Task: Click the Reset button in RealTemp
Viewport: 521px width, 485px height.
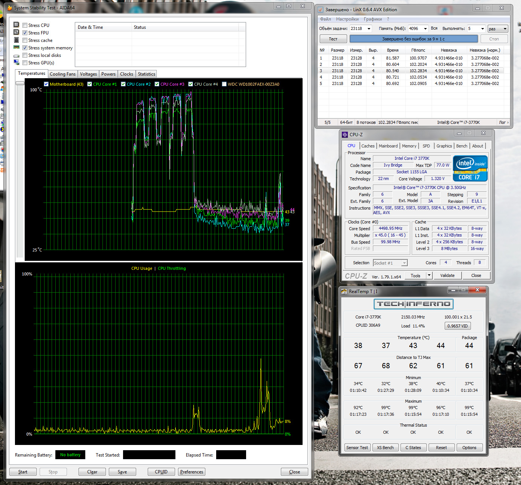Action: pyautogui.click(x=441, y=448)
